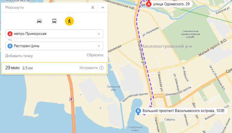232x133 pixels.
Task: Select the walking route mode icon
Action: click(69, 21)
